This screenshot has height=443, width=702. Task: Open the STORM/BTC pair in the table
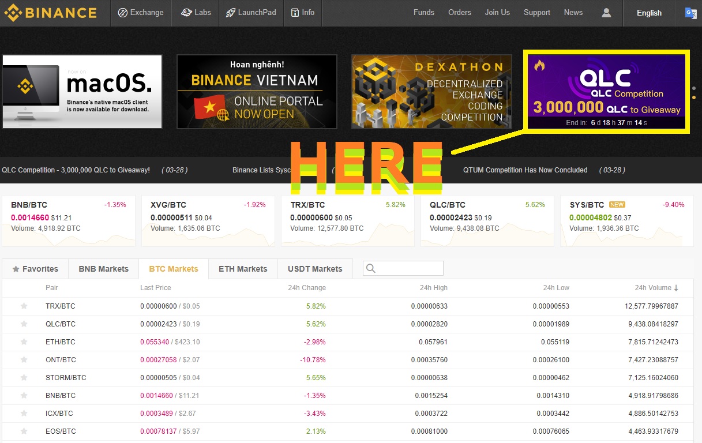[x=66, y=378]
